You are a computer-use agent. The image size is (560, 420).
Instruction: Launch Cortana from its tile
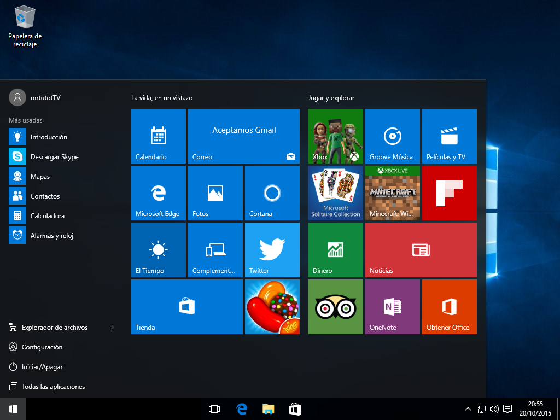click(272, 192)
